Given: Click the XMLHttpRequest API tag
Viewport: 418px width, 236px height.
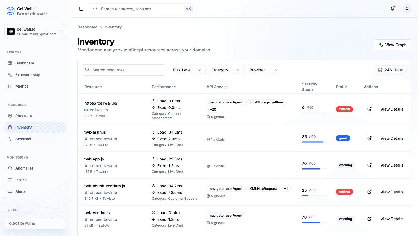Looking at the screenshot, I should [x=263, y=189].
